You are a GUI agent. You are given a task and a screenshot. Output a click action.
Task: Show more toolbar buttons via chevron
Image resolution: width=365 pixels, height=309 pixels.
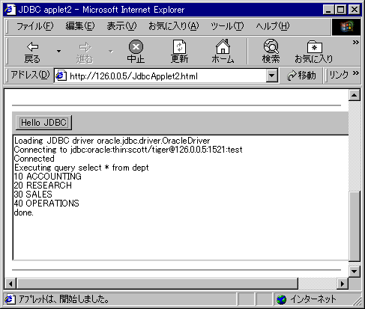coord(356,43)
